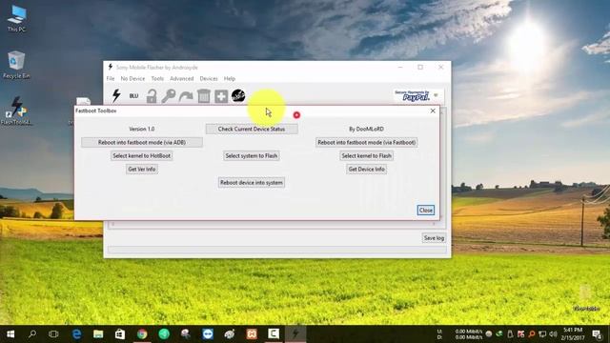The image size is (610, 343).
Task: Click the BLU bootloader unlock icon
Action: [x=133, y=95]
